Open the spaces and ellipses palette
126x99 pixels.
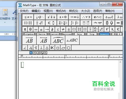[40, 17]
